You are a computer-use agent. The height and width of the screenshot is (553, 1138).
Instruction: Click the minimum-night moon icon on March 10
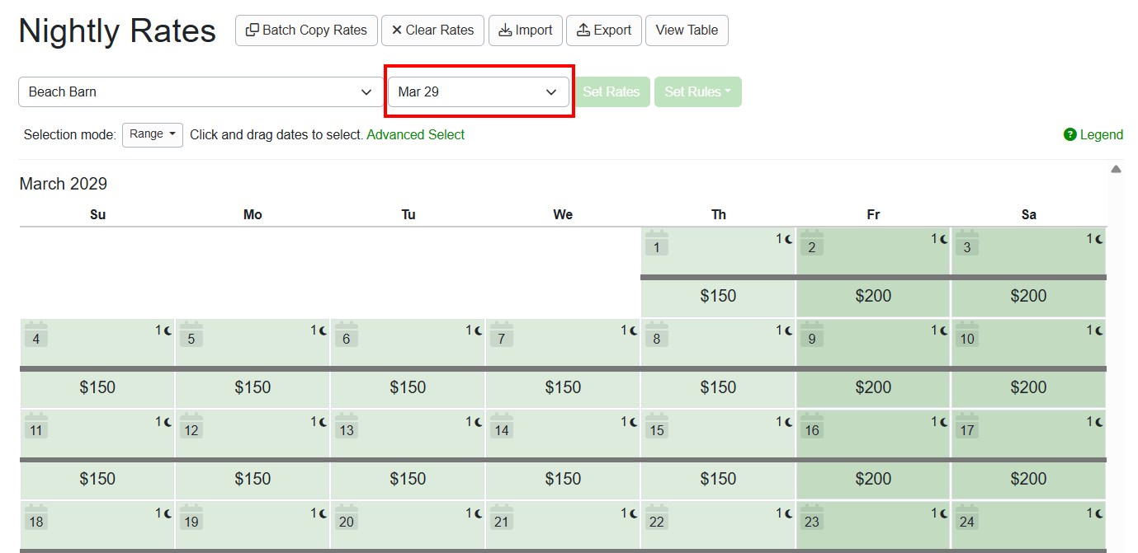click(1098, 330)
